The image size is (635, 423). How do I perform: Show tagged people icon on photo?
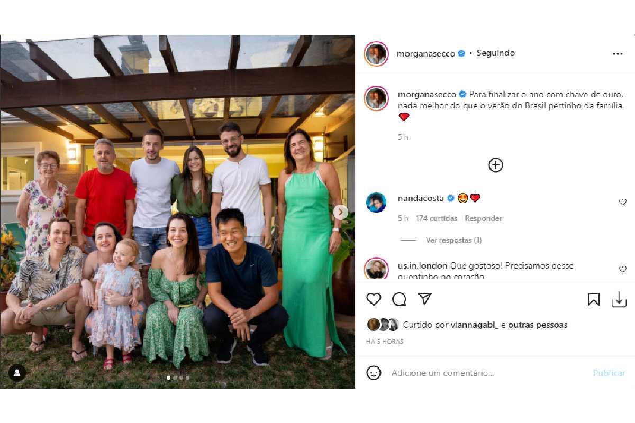[17, 373]
